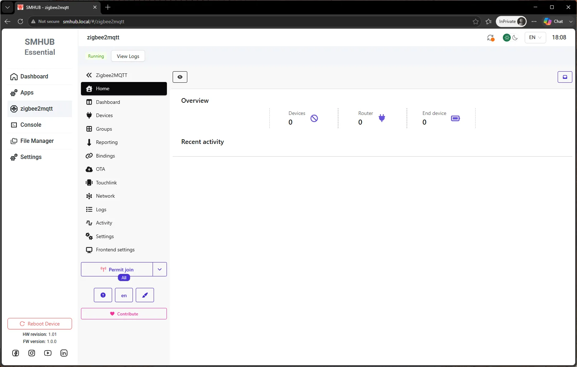Switch to dark mode moon icon
Viewport: 577px width, 367px height.
pos(515,38)
